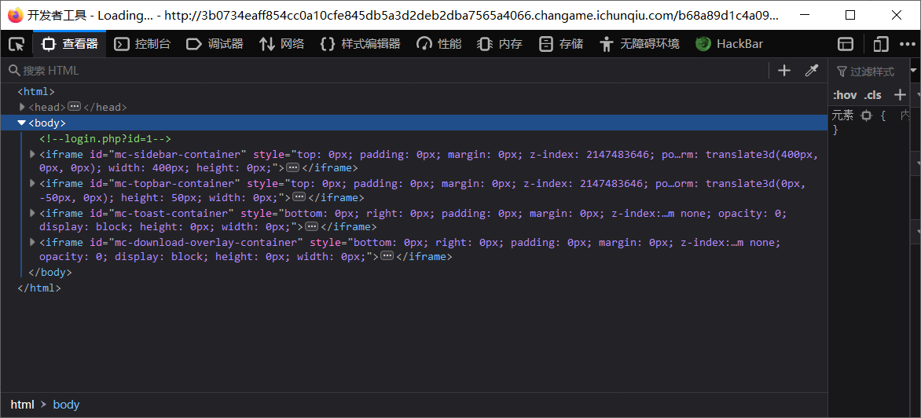Click the 元素 element rule target icon
The image size is (921, 418).
point(866,115)
